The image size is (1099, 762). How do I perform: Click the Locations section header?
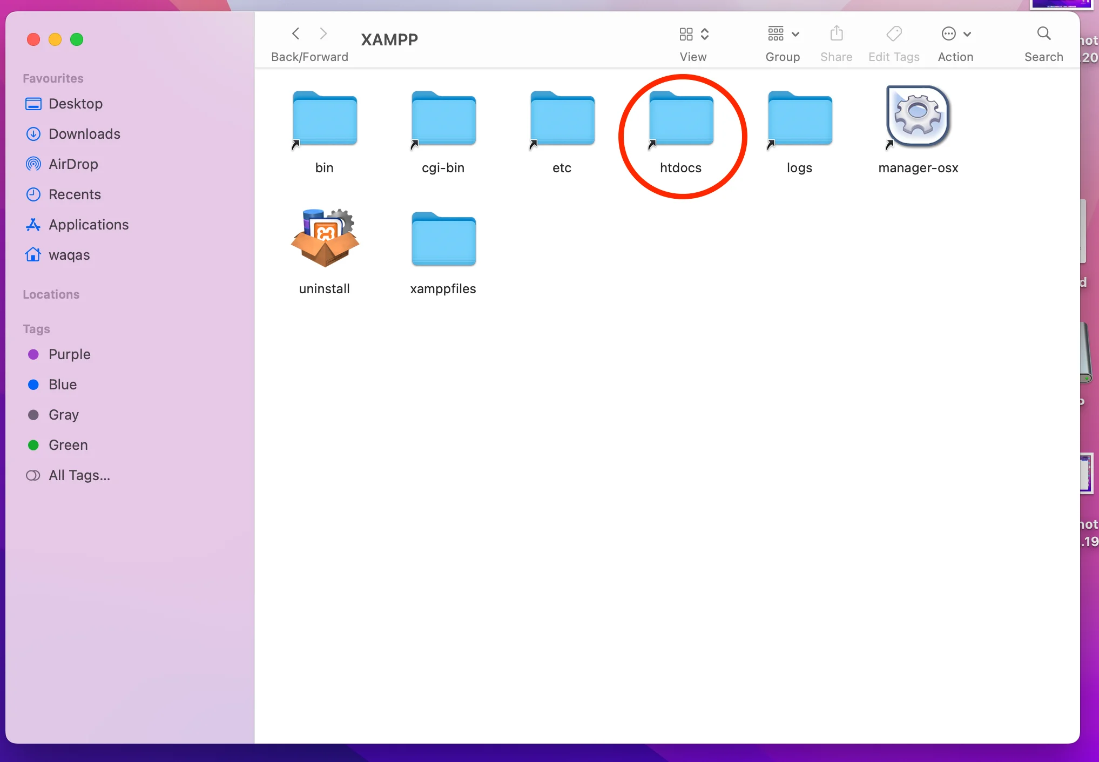point(51,294)
